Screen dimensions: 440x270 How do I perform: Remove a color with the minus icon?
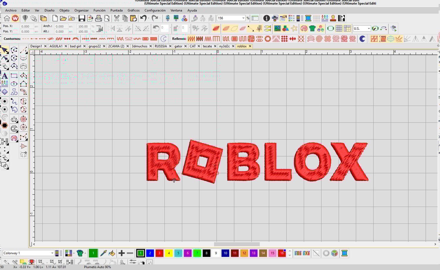coord(130,253)
